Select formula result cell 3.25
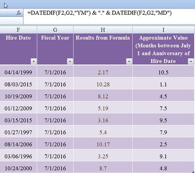The width and height of the screenshot is (195, 173). point(103,155)
